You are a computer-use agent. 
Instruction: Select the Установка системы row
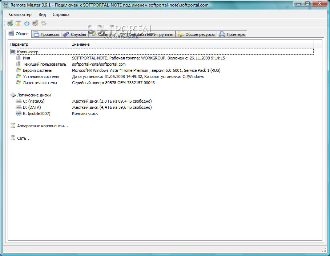[162, 77]
